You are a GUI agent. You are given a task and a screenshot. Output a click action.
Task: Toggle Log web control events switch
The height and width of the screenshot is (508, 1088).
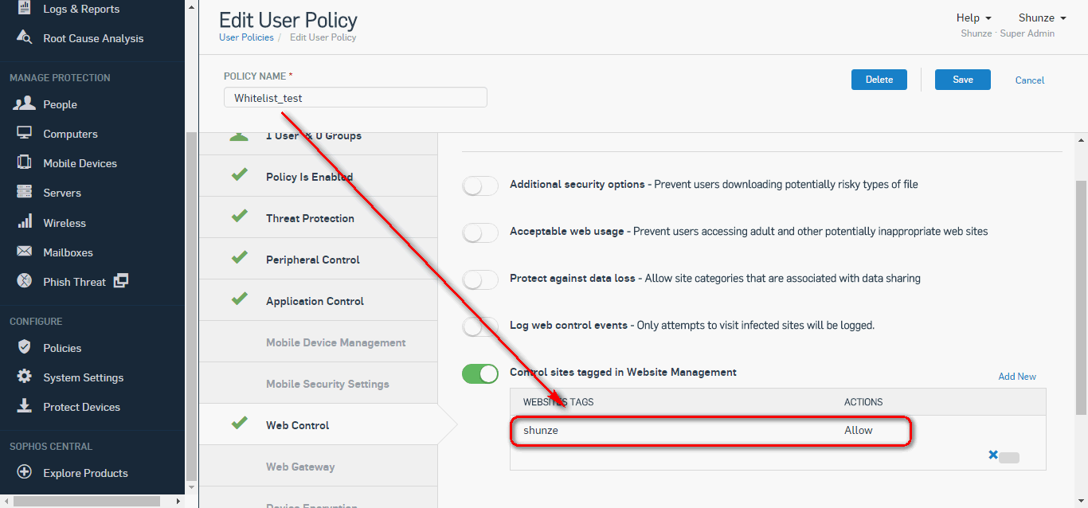coord(480,326)
